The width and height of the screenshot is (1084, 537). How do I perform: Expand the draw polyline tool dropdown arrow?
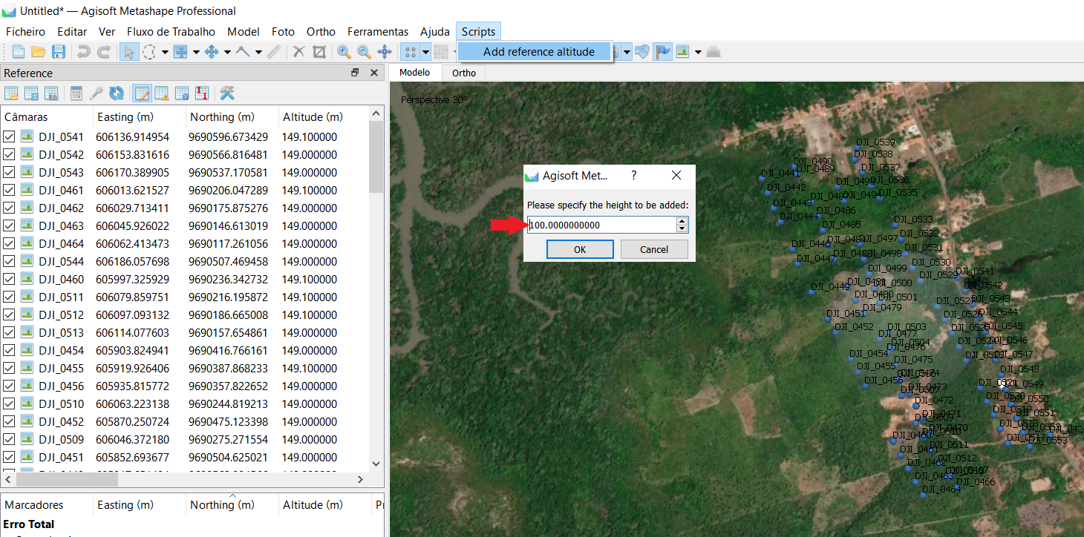pyautogui.click(x=258, y=52)
